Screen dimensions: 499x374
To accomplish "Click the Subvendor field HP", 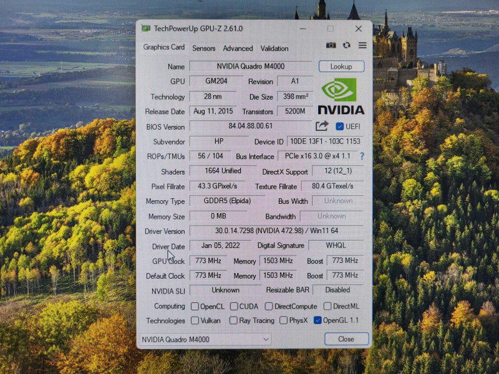I will [219, 141].
